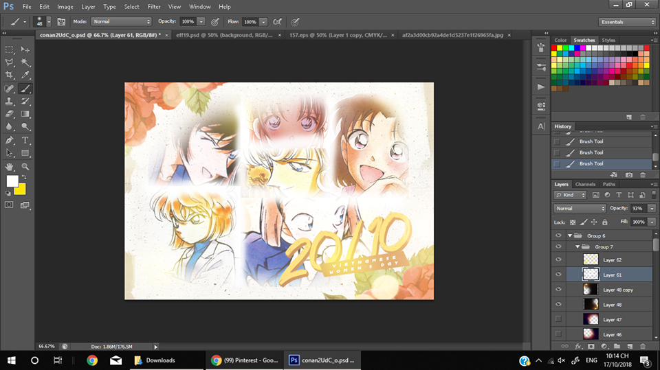Select the Path Selection tool

9,153
